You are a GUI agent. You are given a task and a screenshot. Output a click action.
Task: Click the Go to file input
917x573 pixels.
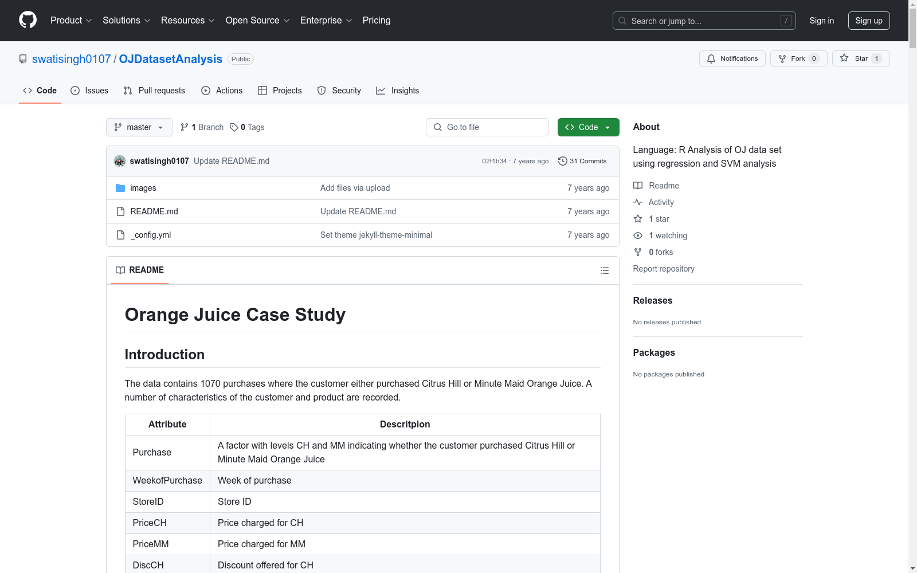pyautogui.click(x=487, y=127)
